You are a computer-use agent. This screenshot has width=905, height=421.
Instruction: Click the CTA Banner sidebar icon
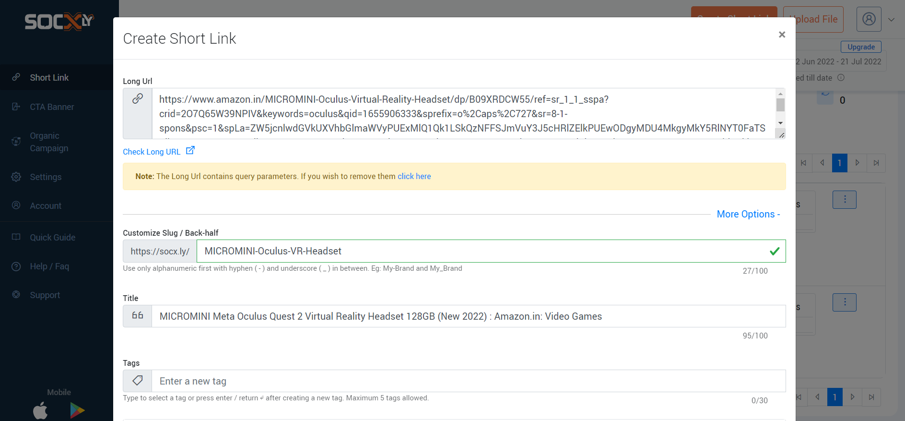(16, 106)
